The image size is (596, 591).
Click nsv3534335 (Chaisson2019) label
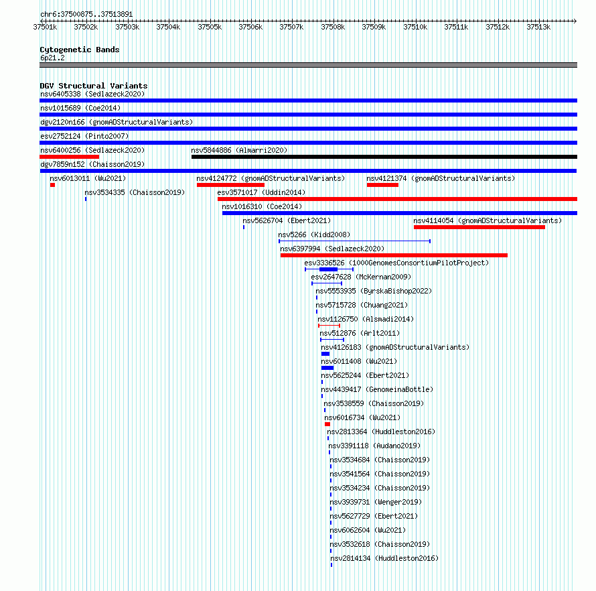135,192
